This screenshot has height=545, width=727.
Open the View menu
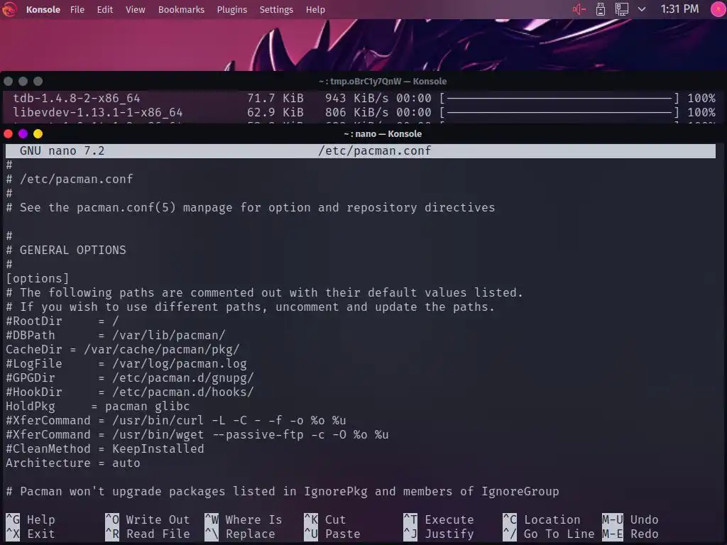[136, 9]
